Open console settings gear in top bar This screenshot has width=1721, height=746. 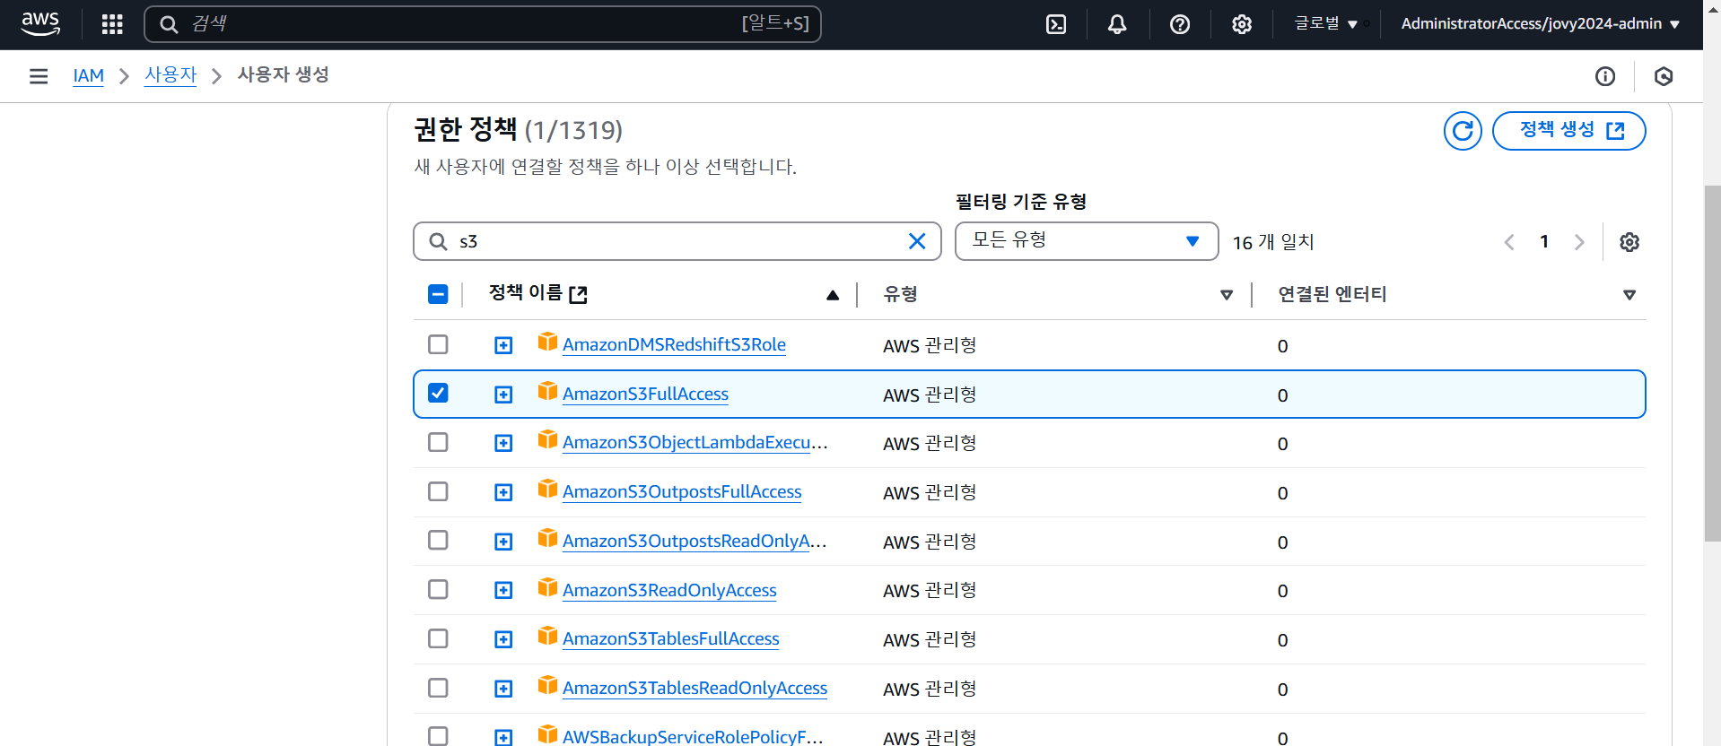tap(1242, 24)
